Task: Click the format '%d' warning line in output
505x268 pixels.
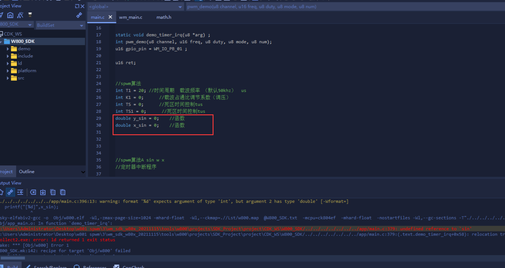Action: [174, 201]
